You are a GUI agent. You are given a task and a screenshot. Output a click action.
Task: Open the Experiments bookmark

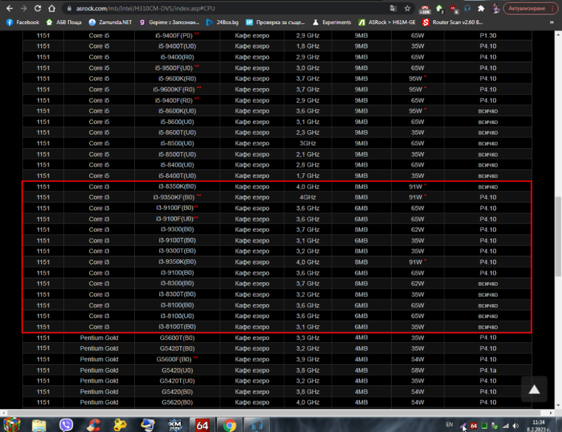[x=332, y=22]
